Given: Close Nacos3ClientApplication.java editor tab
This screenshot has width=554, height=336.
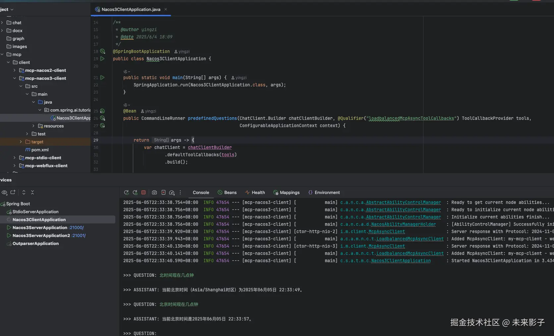Looking at the screenshot, I should pyautogui.click(x=166, y=9).
